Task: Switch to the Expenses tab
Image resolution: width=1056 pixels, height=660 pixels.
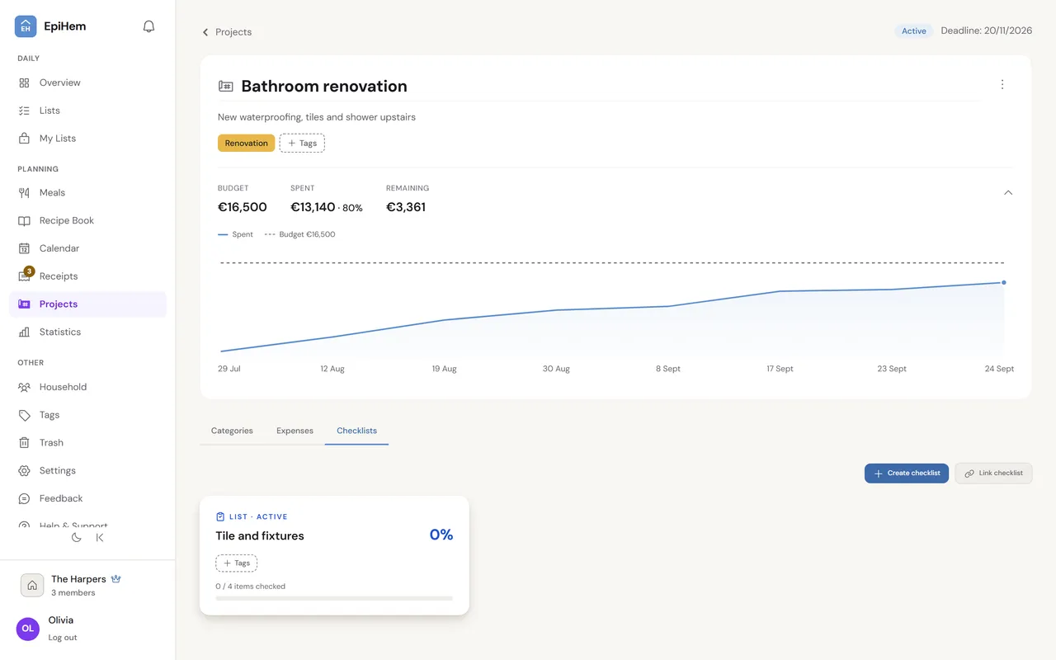Action: click(x=295, y=431)
